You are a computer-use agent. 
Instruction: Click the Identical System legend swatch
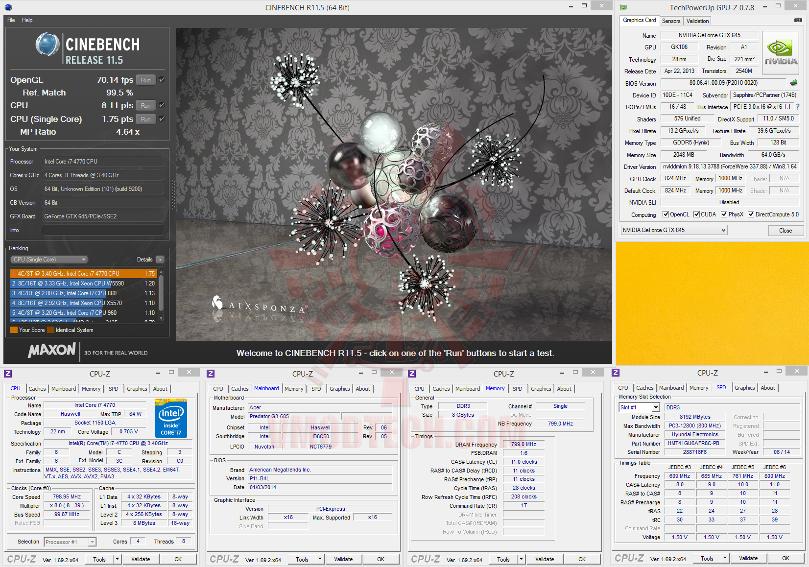[50, 330]
